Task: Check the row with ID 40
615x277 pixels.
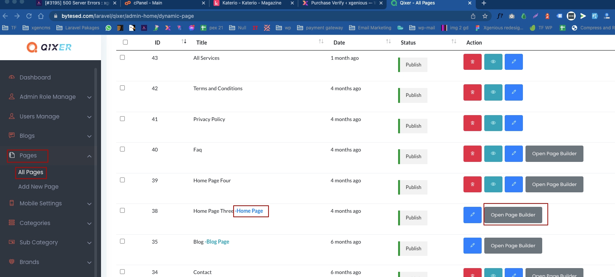Action: pos(122,149)
